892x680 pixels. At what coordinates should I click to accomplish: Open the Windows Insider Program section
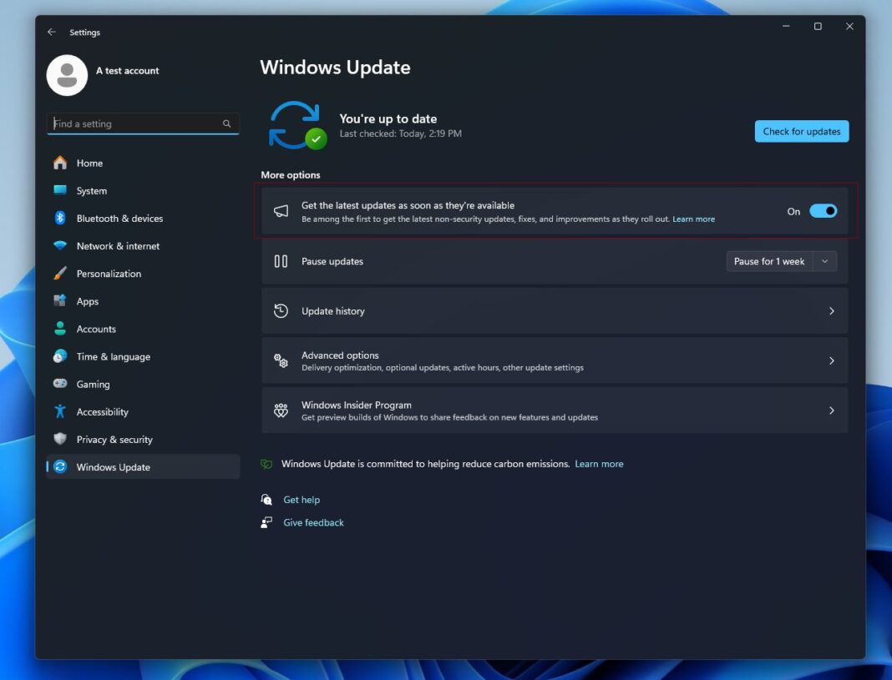click(x=555, y=410)
